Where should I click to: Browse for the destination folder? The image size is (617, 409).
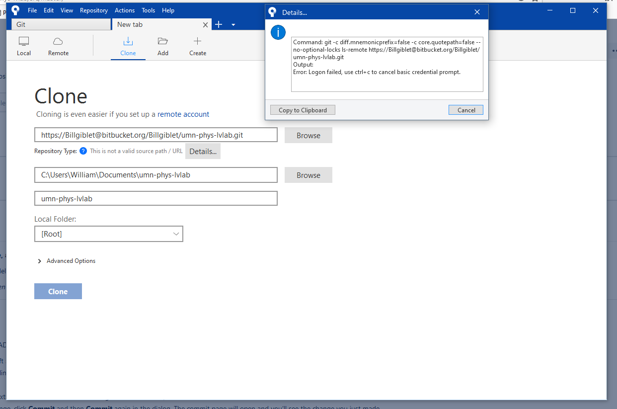(x=308, y=175)
